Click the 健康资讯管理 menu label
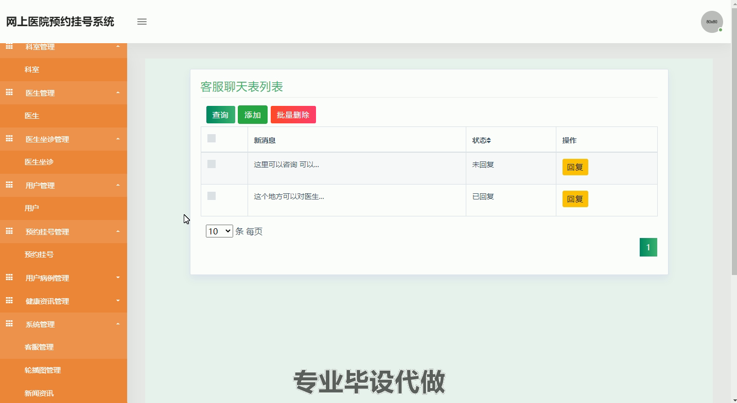737x403 pixels. (x=47, y=301)
